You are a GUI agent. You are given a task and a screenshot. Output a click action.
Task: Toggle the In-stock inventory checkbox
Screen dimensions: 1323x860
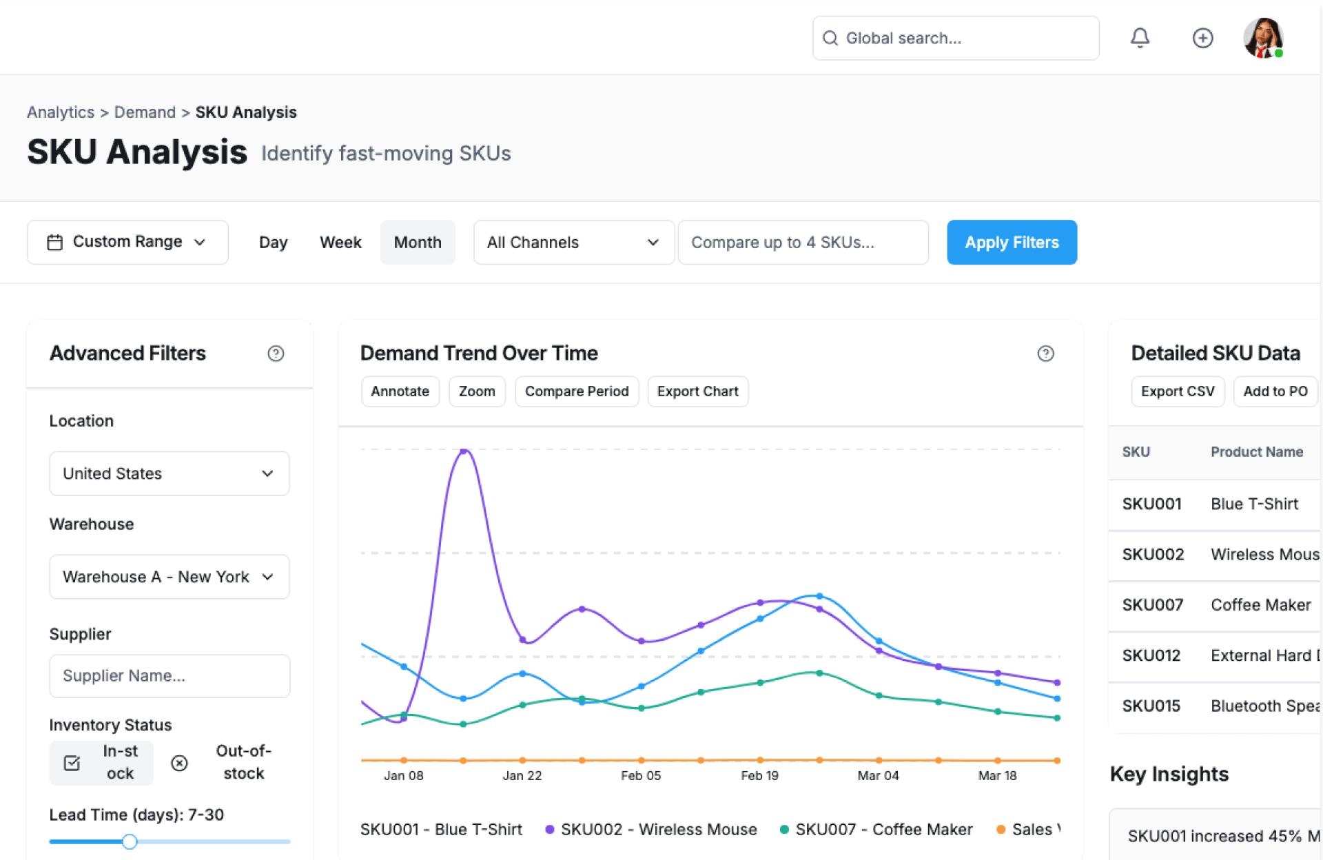point(72,763)
